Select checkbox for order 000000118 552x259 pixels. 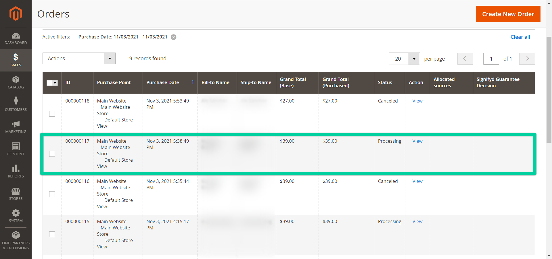[52, 114]
